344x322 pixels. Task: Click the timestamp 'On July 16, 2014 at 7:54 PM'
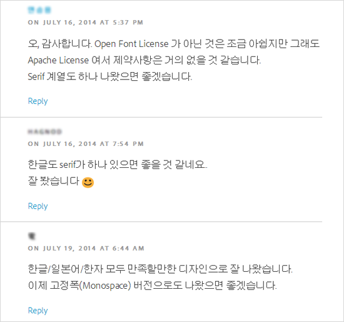click(86, 144)
